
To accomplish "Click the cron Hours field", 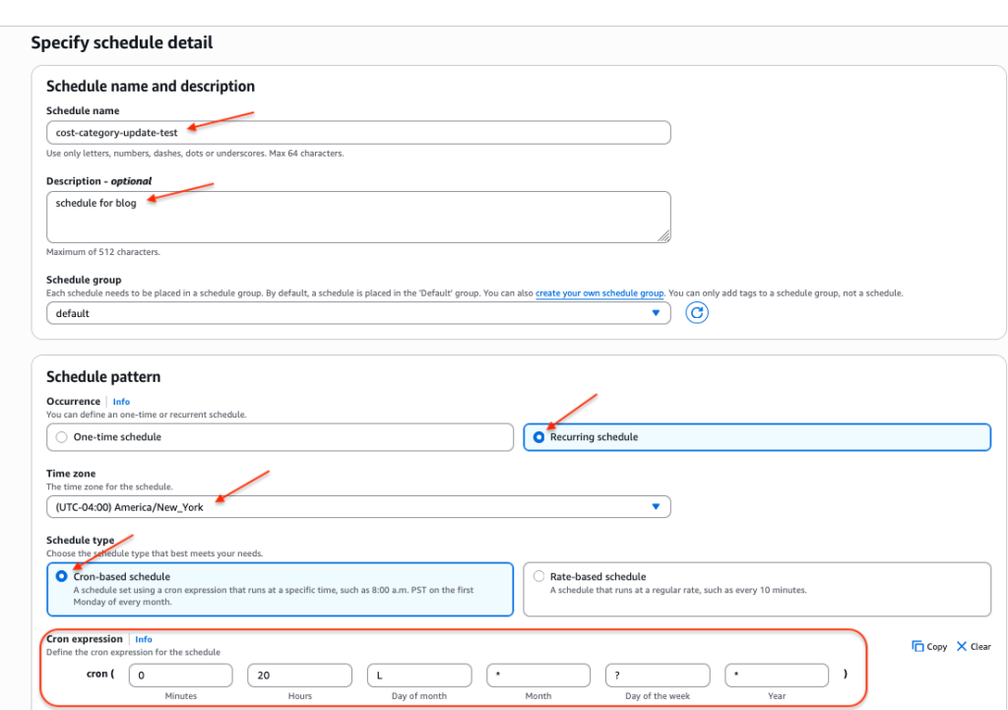I will point(299,676).
